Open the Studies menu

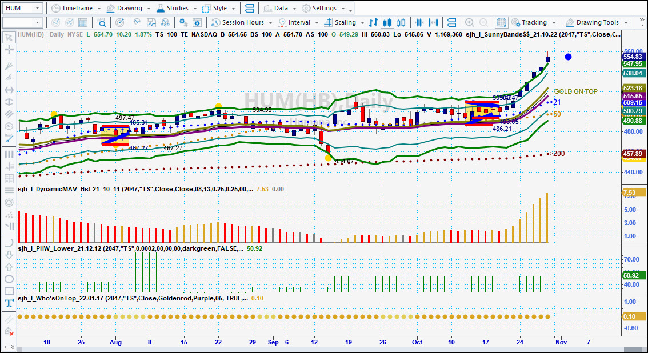176,8
